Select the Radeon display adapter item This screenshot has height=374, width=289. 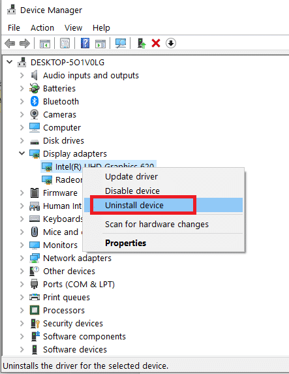62,180
